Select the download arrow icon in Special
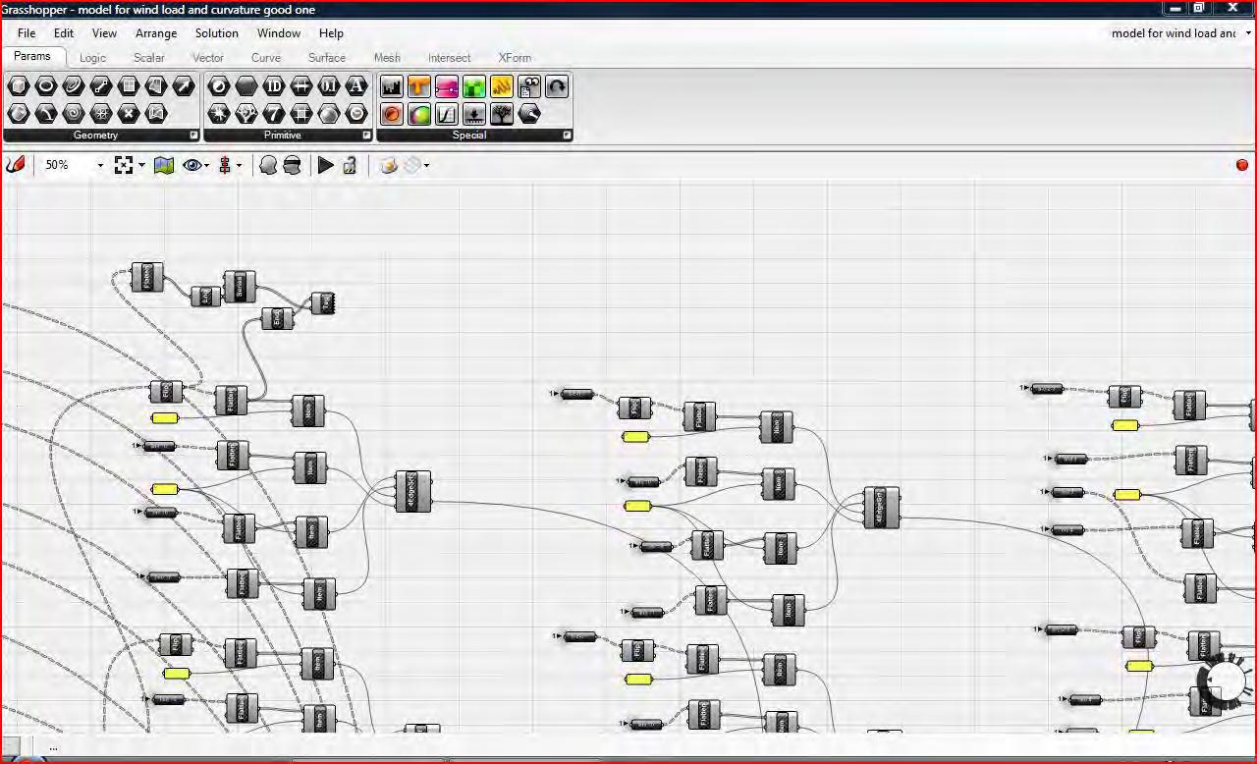Screen dimensions: 1257x764 (x=474, y=114)
